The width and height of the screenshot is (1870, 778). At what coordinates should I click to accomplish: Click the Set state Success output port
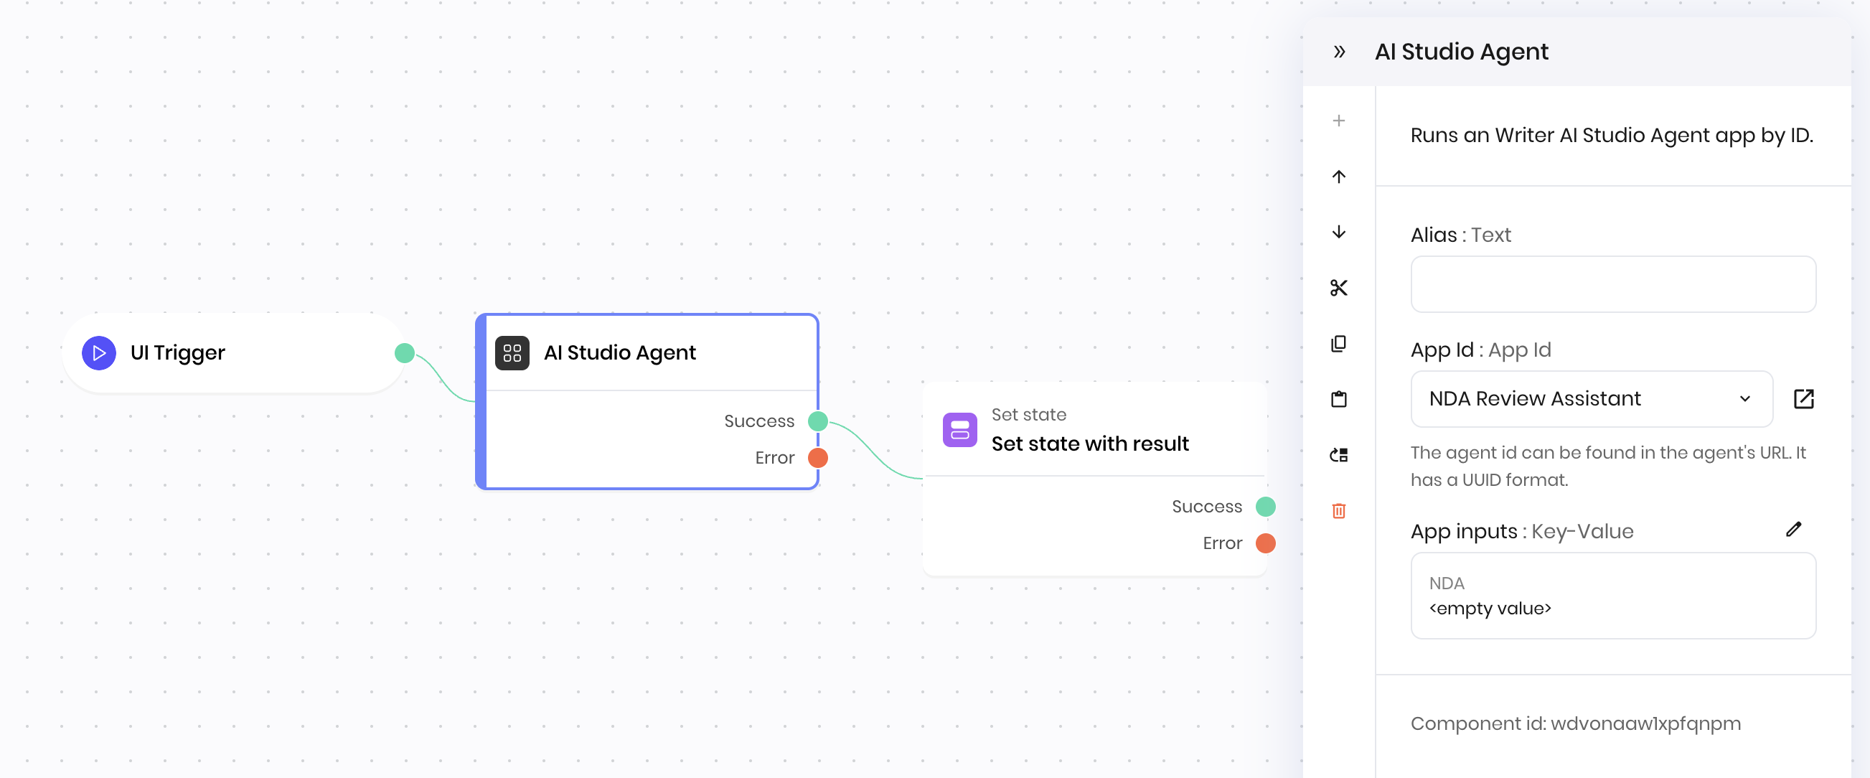coord(1265,507)
